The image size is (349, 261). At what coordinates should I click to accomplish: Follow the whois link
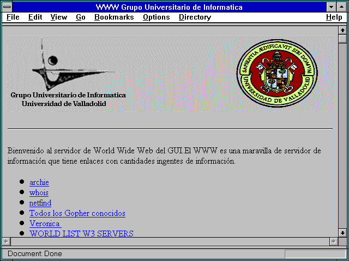pos(39,192)
